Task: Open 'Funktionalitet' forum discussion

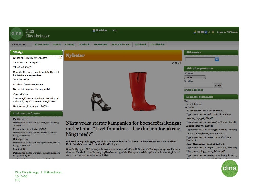Action: coord(20,119)
